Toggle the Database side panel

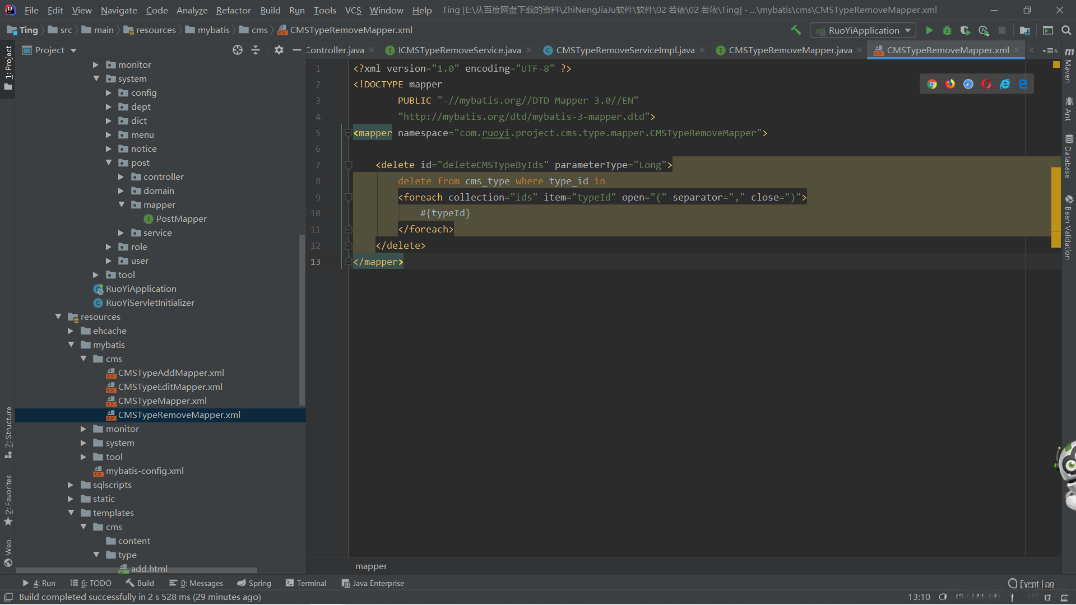click(x=1069, y=157)
